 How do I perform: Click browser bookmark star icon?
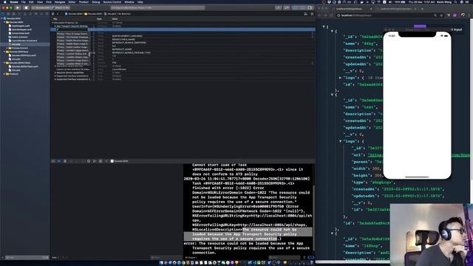coord(441,15)
